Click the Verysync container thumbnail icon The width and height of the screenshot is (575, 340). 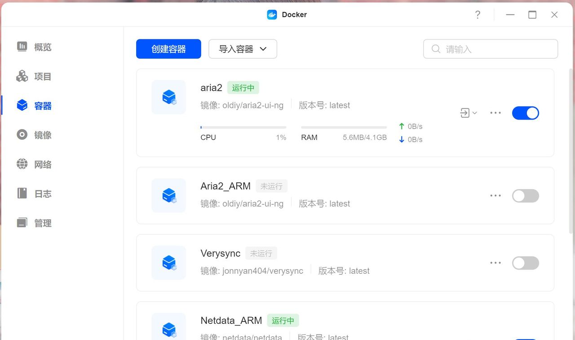click(x=169, y=263)
